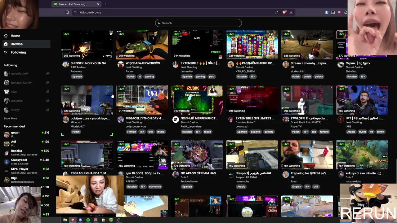Image resolution: width=397 pixels, height=223 pixels.
Task: Open the Brave Rewards triangle icon
Action: point(291,12)
